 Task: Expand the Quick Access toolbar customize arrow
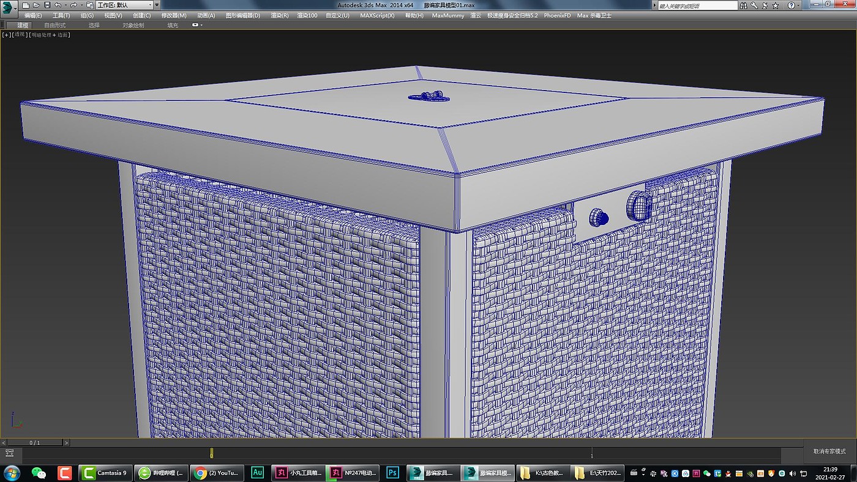click(x=157, y=6)
